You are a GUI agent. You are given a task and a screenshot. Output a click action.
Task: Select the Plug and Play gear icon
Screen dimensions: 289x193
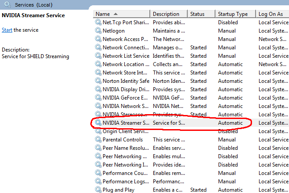coord(98,190)
